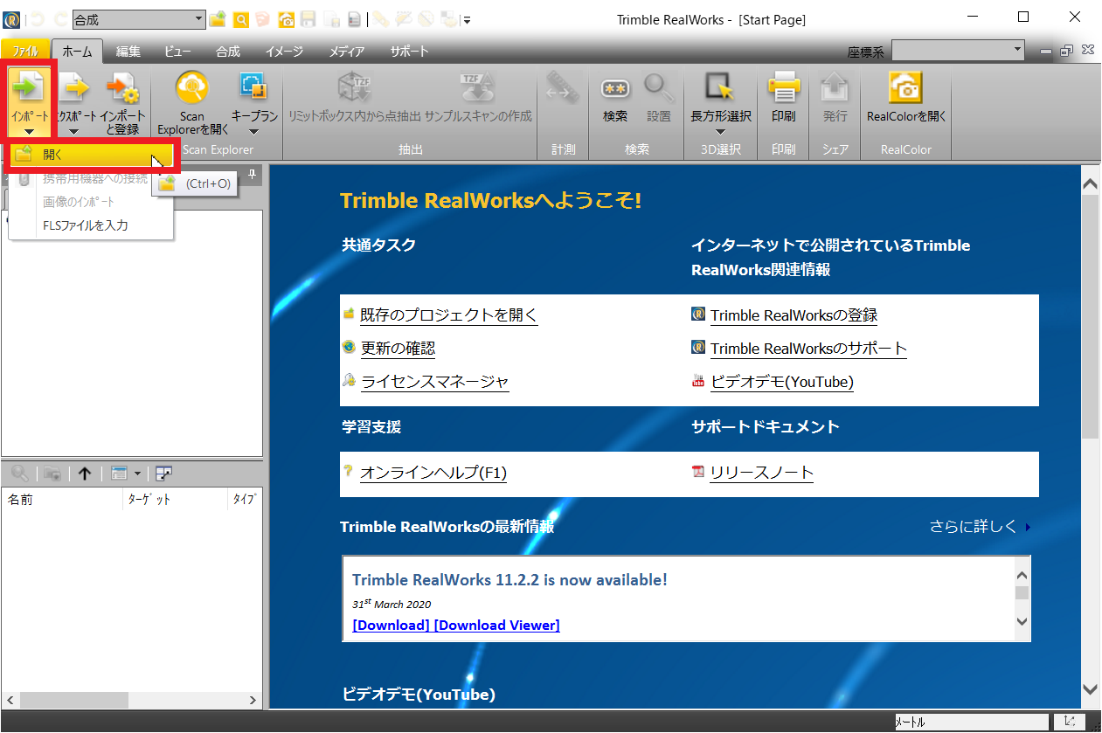Image resolution: width=1102 pixels, height=733 pixels.
Task: Click the Publish (発行) share icon
Action: 835,86
